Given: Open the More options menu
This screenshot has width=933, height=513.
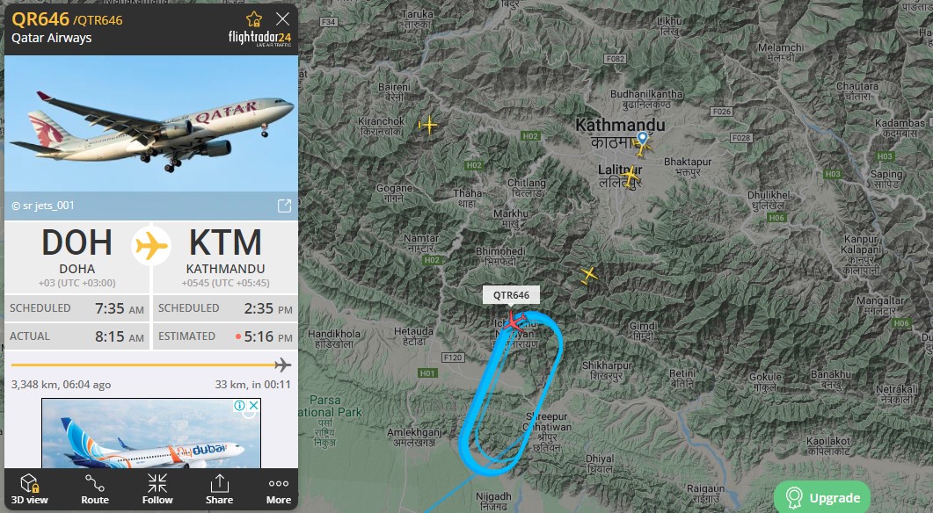Looking at the screenshot, I should tap(279, 489).
